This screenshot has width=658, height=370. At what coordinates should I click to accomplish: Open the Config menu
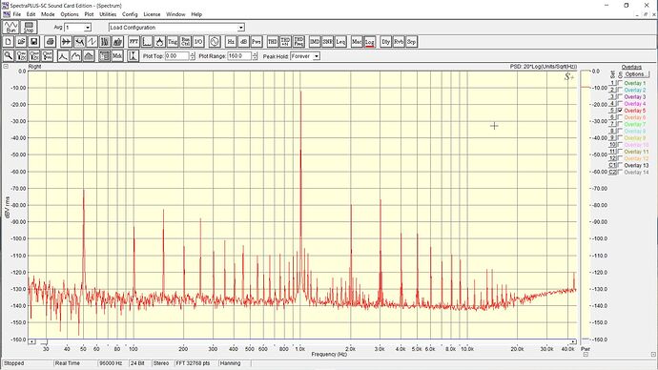point(130,14)
